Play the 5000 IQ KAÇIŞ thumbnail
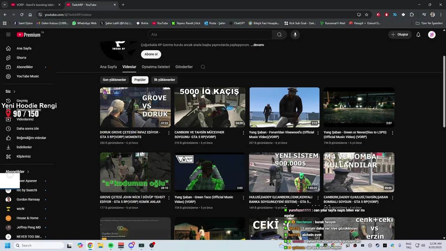Viewport: 446px width, 251px height. point(210,107)
